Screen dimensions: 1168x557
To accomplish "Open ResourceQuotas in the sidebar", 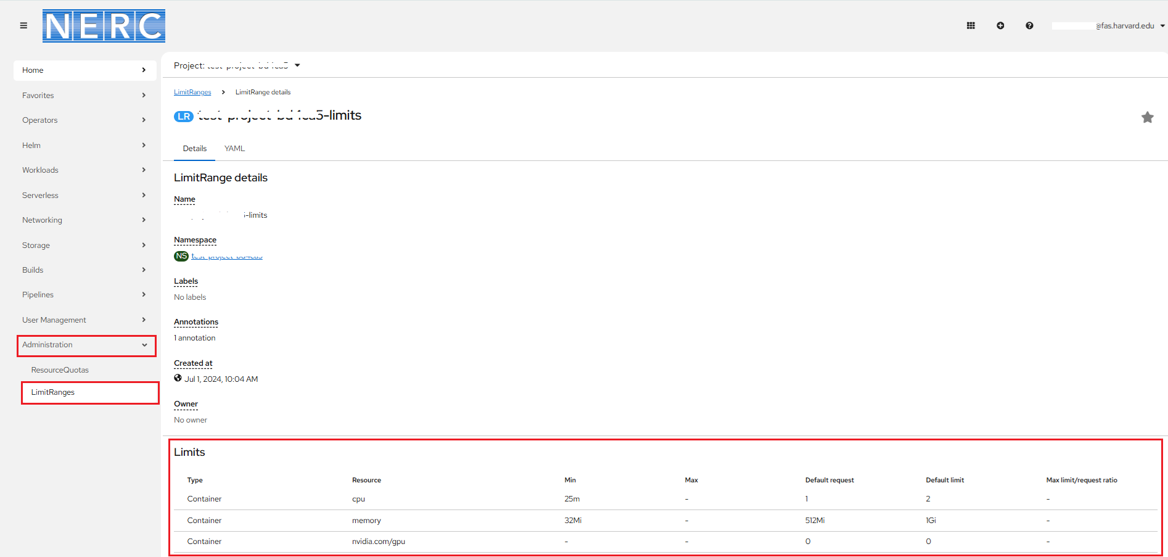I will click(60, 370).
